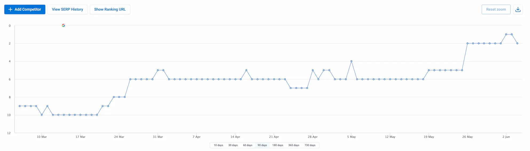The image size is (530, 151).
Task: Switch chart to 180 days
Action: [277, 145]
